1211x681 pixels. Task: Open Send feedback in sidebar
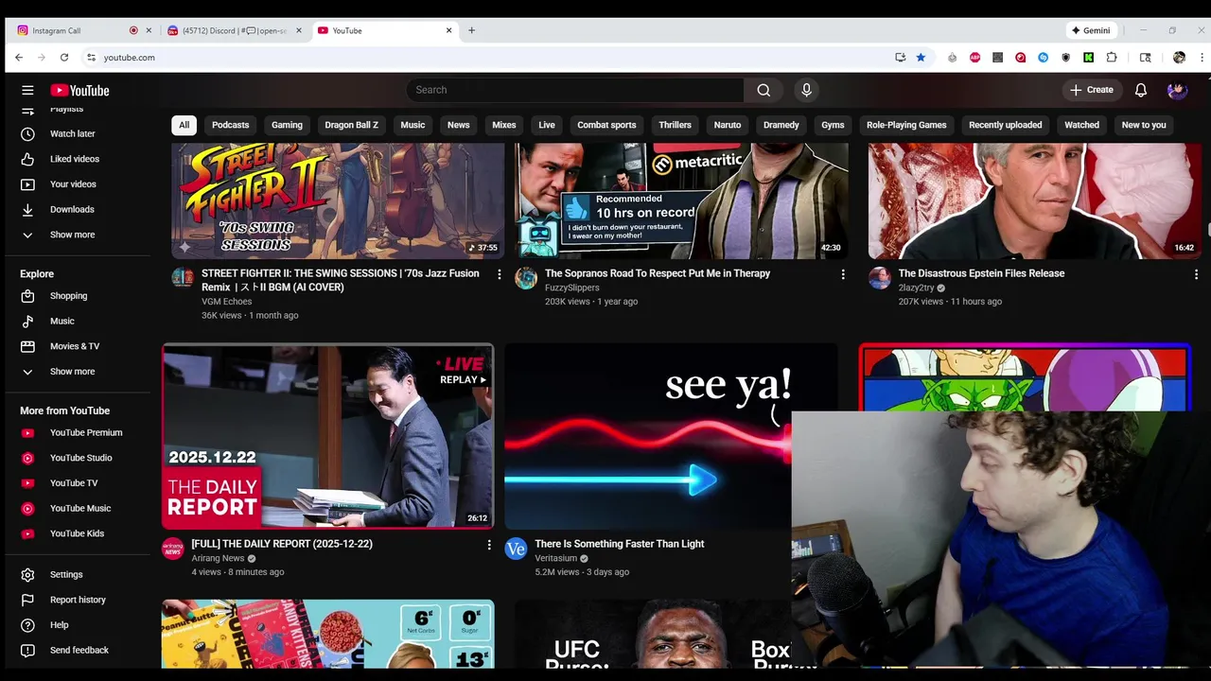[x=79, y=650]
